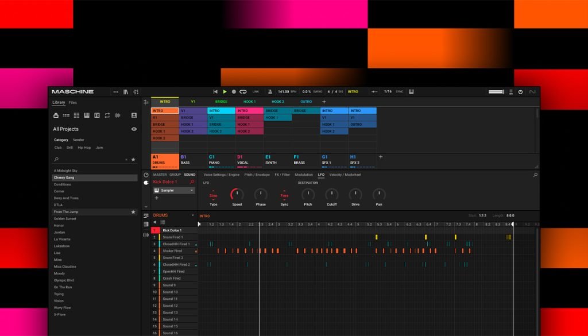This screenshot has height=336, width=588.
Task: Toggle the eye icon next to All Projects
Action: point(134,129)
